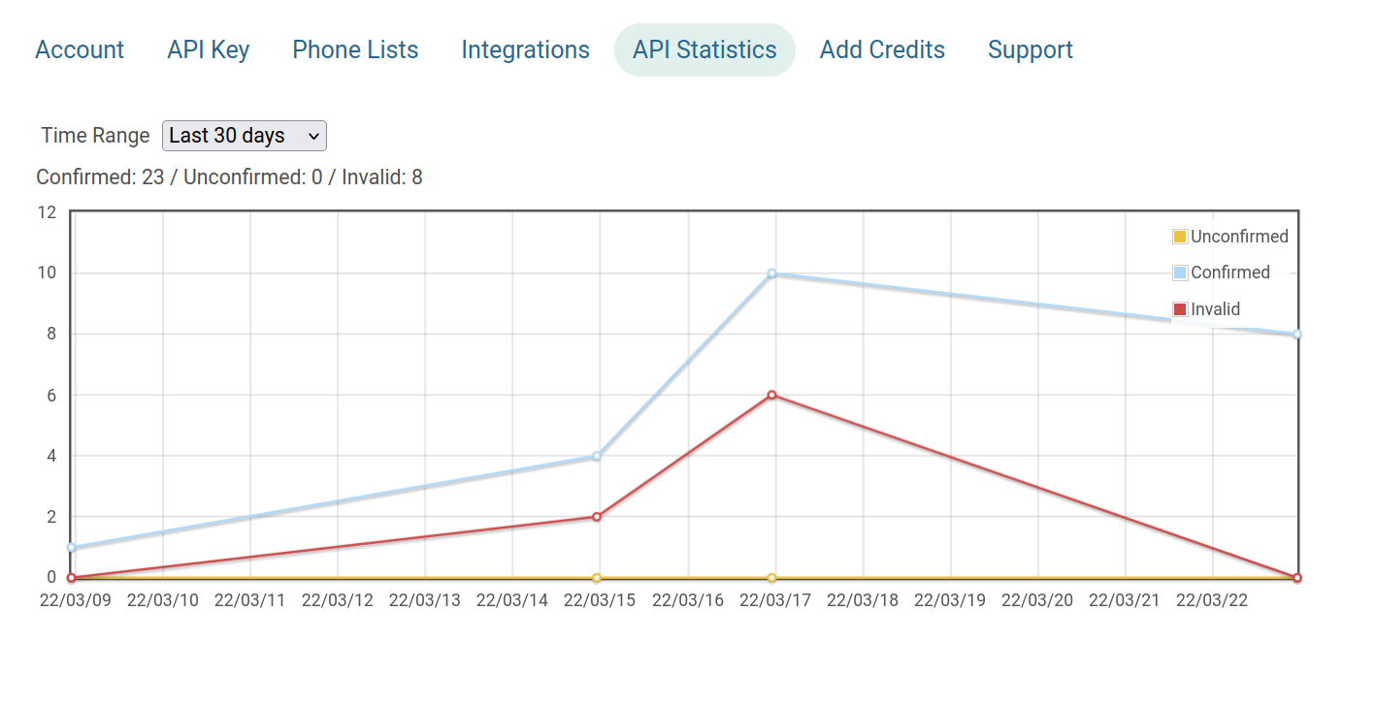Click the Invalid data point at value 6

pyautogui.click(x=772, y=395)
